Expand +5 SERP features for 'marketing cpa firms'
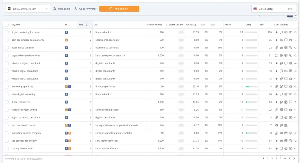The height and width of the screenshot is (163, 300). (x=295, y=87)
